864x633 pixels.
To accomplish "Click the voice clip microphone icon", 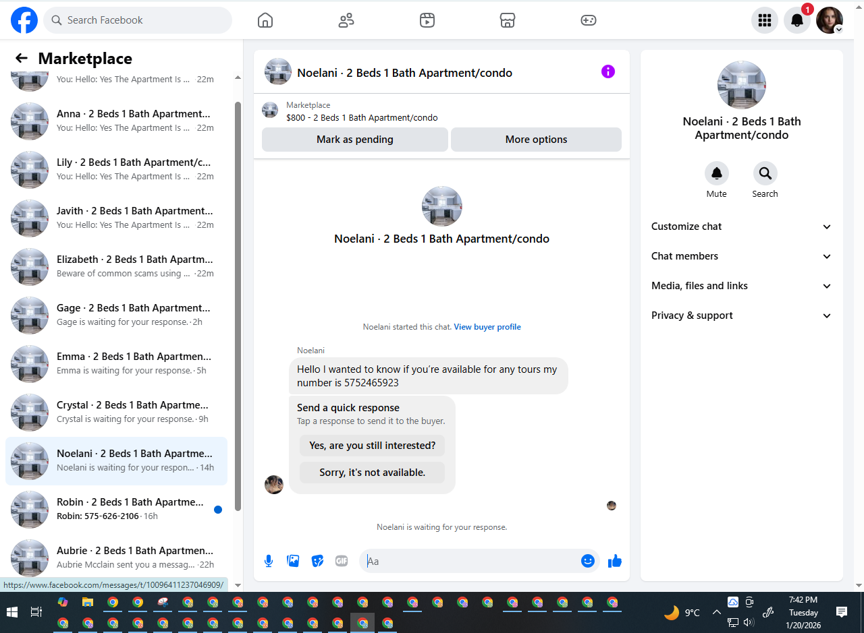I will (269, 561).
